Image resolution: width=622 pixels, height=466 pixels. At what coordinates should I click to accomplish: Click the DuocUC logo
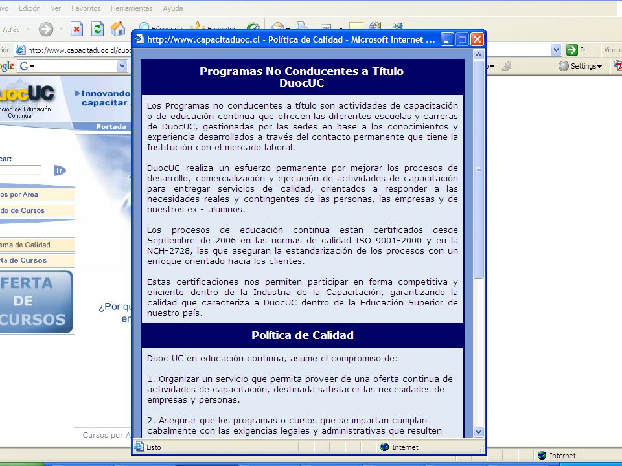tap(27, 94)
